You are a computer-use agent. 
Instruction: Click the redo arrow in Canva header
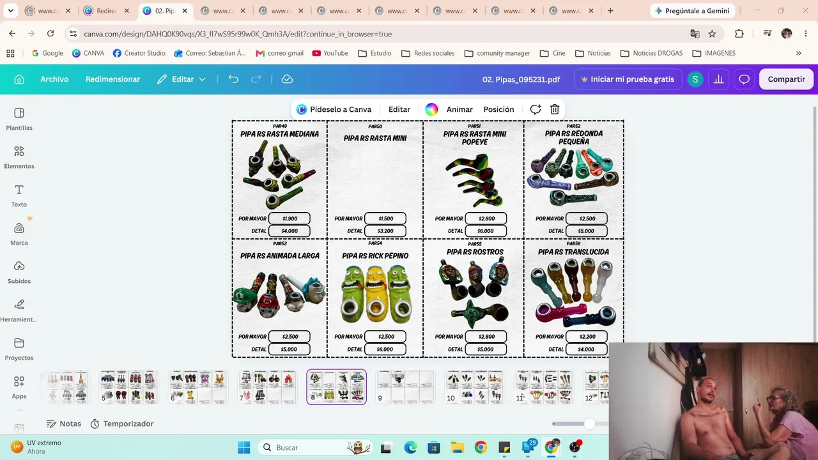[256, 79]
